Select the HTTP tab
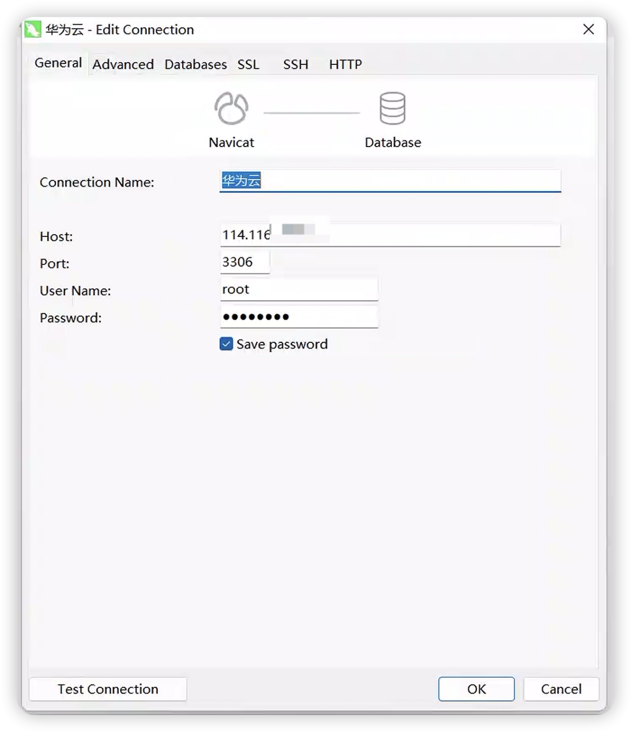The width and height of the screenshot is (631, 732). [345, 64]
